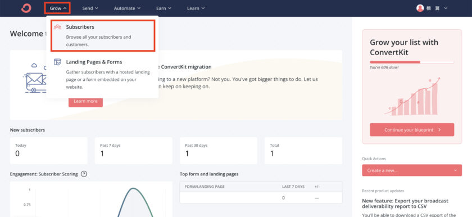Click the Past 7 days subscribers card
This screenshot has height=217, width=472.
point(133,151)
